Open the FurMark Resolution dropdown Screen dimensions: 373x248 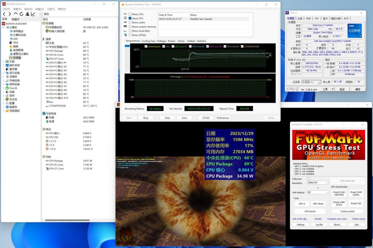pyautogui.click(x=317, y=183)
